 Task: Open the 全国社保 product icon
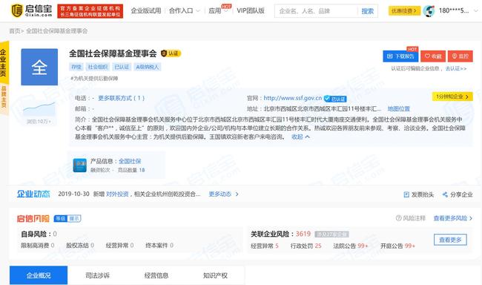80,166
